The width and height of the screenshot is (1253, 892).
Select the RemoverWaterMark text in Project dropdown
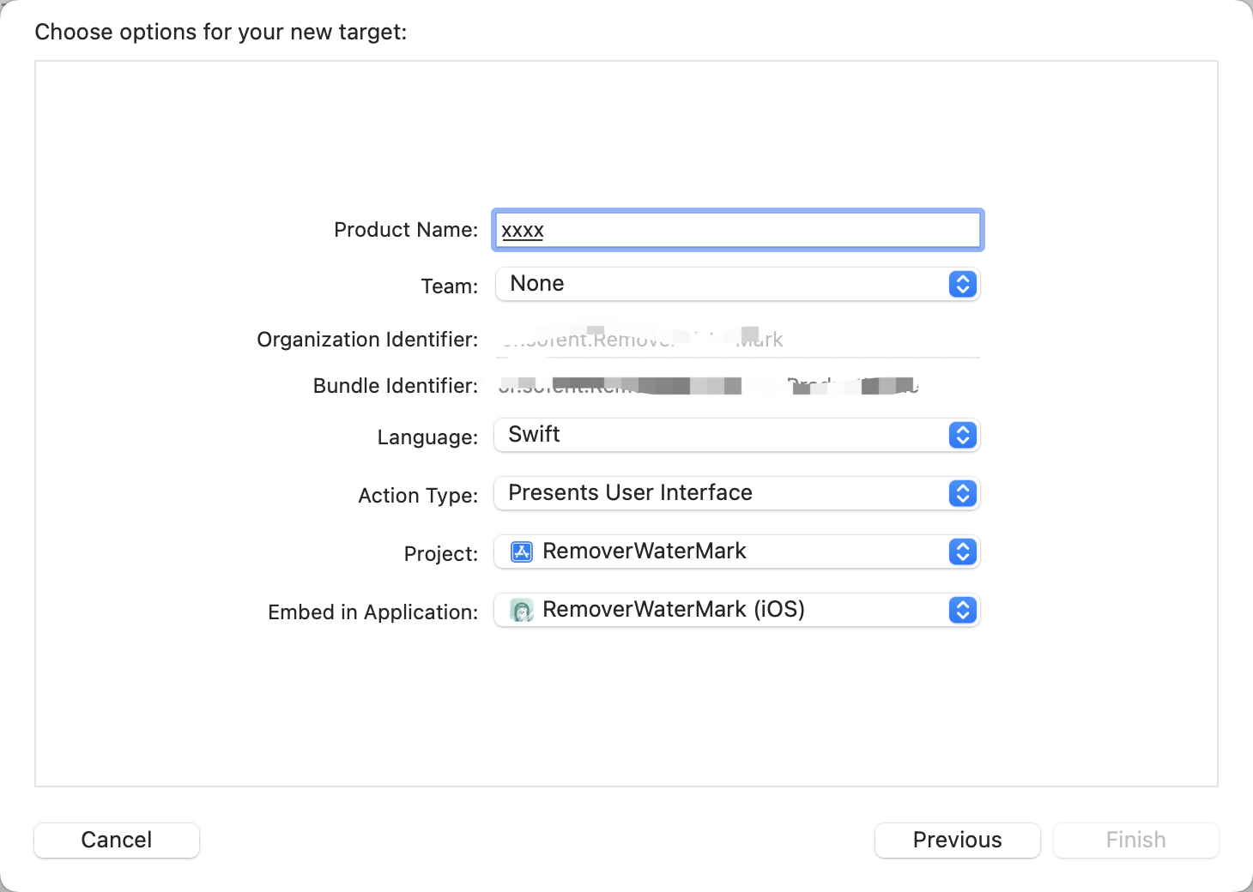click(x=644, y=551)
